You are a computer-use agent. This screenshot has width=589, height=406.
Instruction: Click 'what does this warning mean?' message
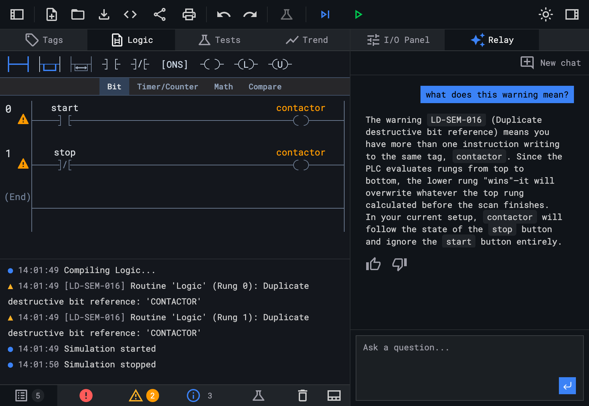point(497,95)
